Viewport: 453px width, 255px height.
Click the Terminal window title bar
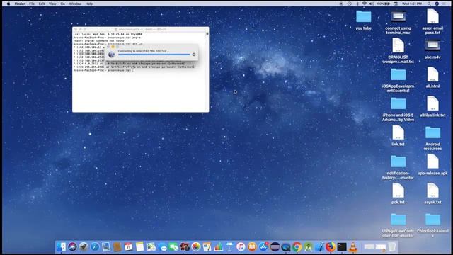coord(140,29)
